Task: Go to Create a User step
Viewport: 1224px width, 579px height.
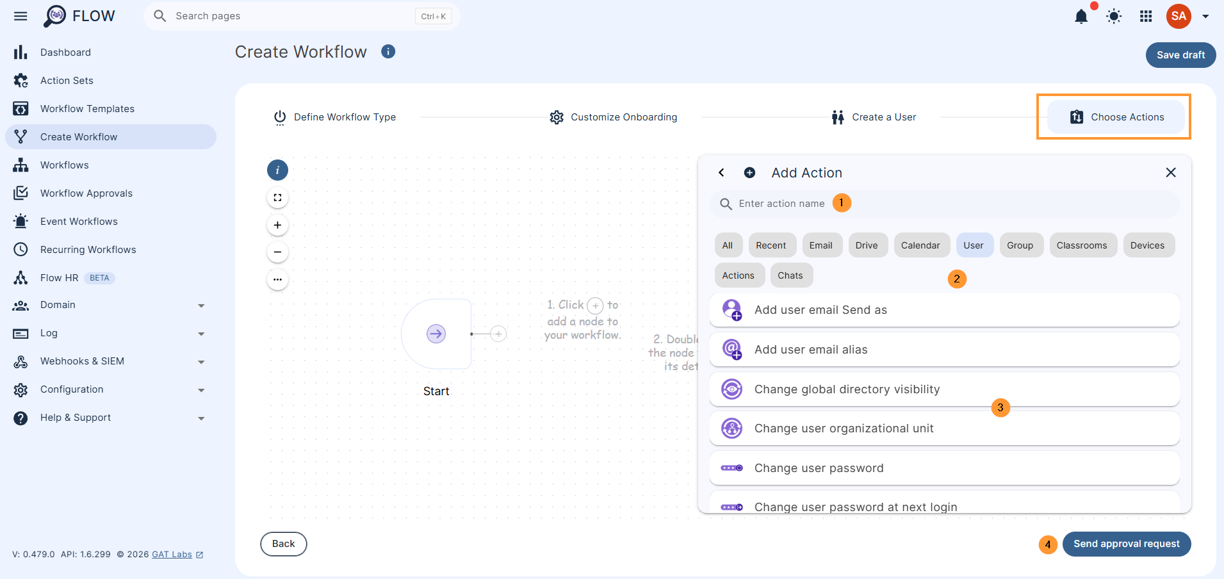Action: tap(874, 117)
